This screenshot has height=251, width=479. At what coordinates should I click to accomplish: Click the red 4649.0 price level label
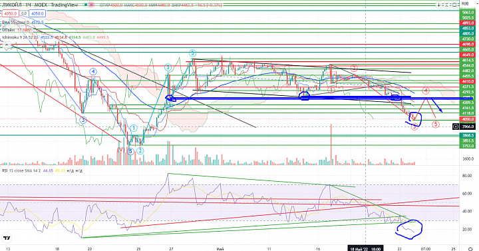tap(468, 55)
